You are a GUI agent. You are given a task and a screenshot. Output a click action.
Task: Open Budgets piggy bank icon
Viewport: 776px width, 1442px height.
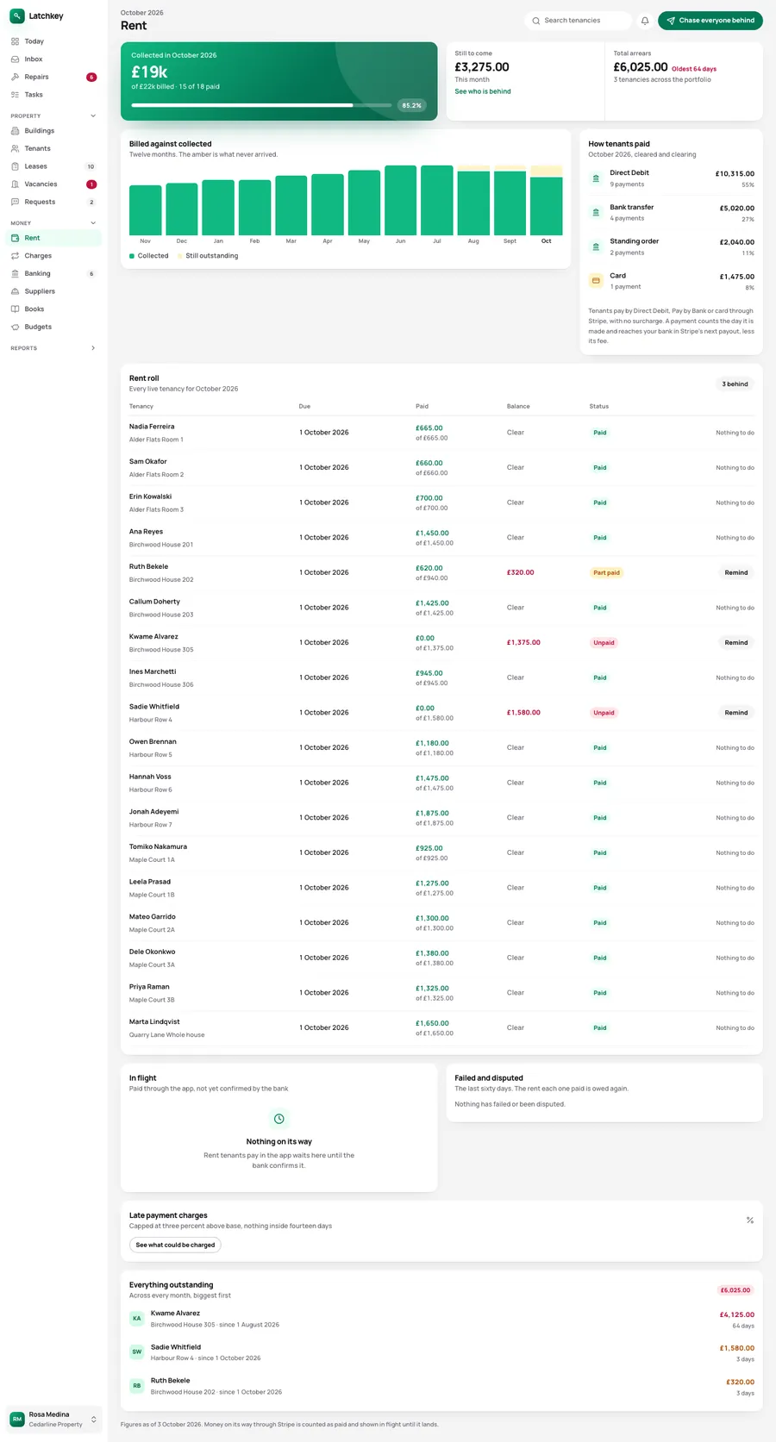tap(15, 327)
